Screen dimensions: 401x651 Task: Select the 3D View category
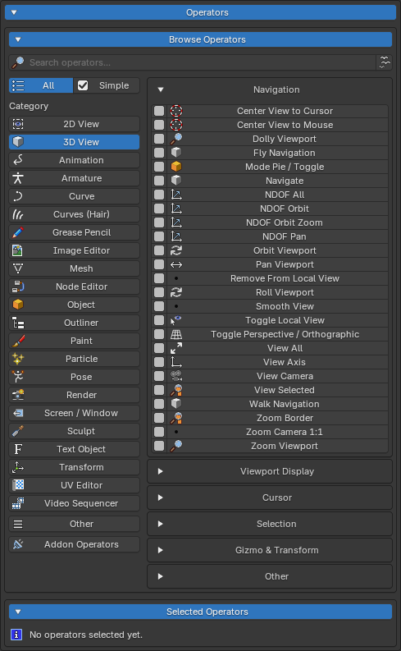pos(75,142)
